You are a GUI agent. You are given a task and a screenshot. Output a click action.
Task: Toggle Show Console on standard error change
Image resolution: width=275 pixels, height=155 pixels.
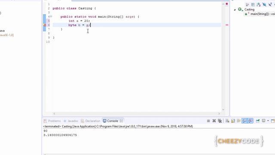[250, 121]
